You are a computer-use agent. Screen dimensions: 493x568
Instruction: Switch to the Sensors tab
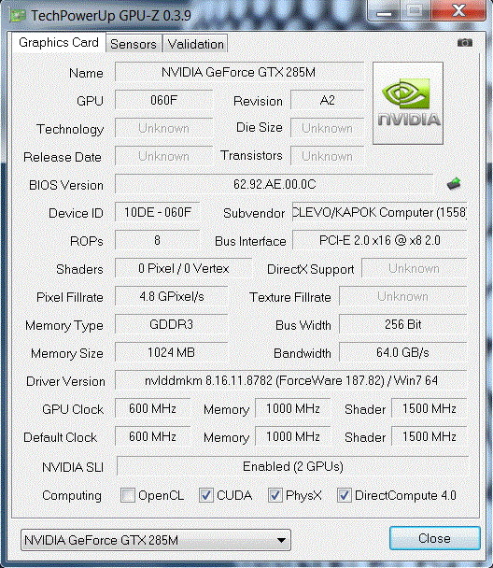[134, 44]
